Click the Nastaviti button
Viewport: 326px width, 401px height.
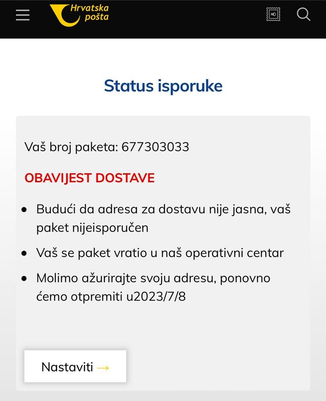75,366
